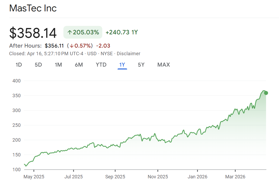279x181 pixels.
Task: Click the +240.73 1Y change text
Action: coord(122,33)
